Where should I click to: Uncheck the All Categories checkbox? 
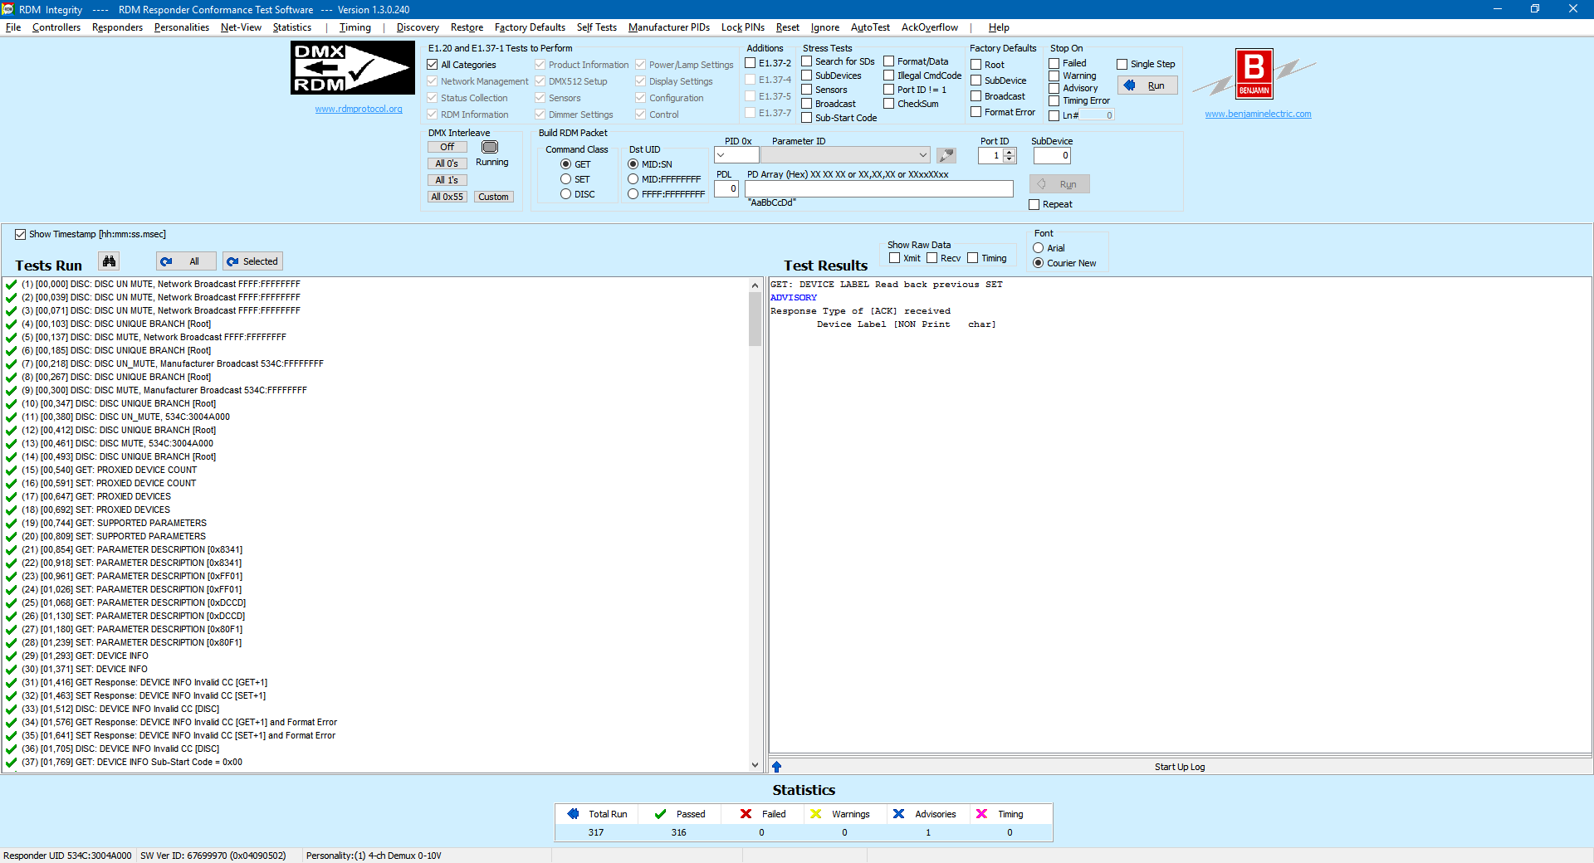[x=433, y=65]
